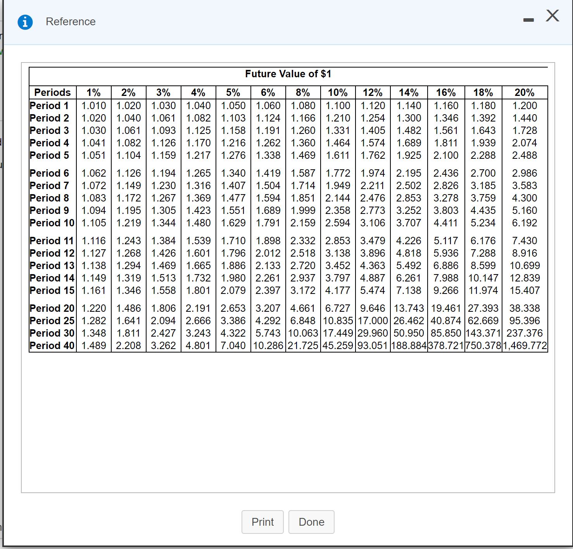This screenshot has height=549, width=573.
Task: Click the value 93.051 under 12%
Action: click(373, 346)
